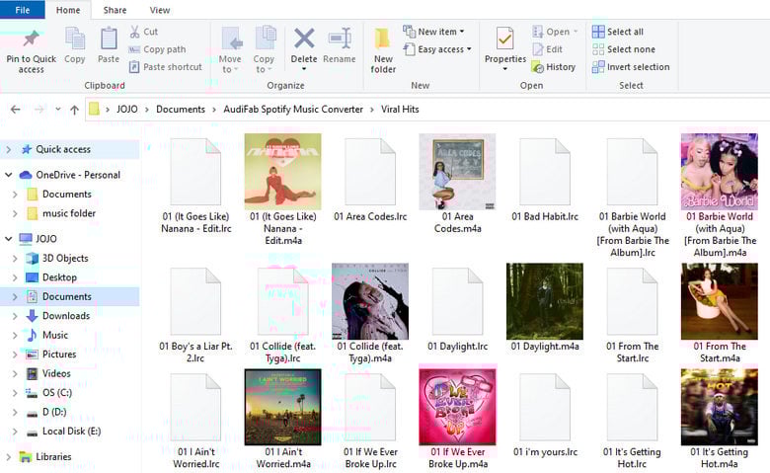The height and width of the screenshot is (473, 770).
Task: Click the Move to icon
Action: (232, 39)
